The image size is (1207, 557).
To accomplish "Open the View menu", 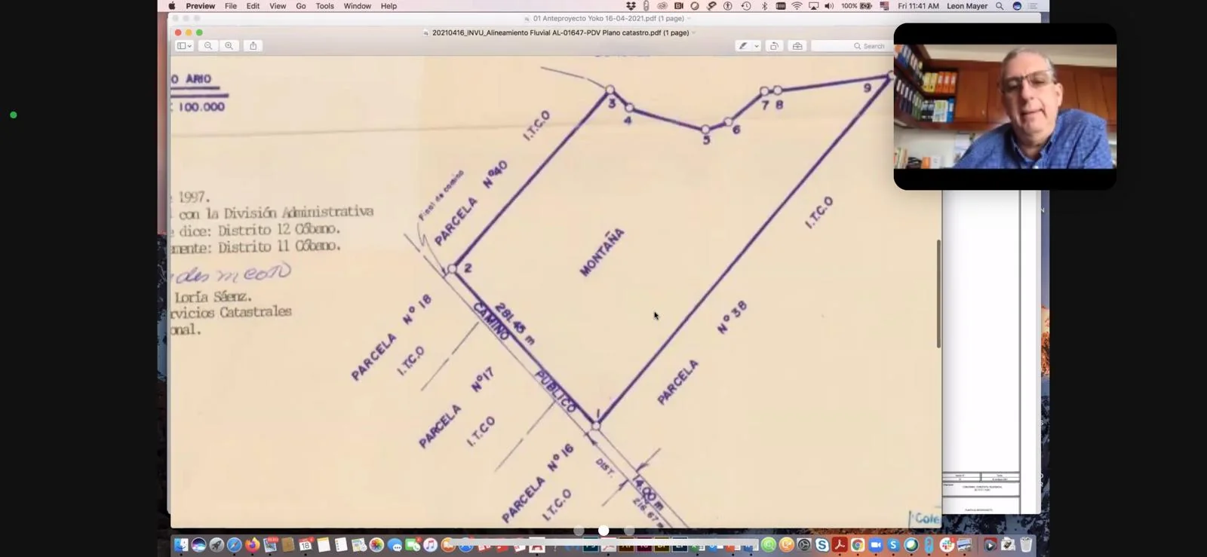I will pos(278,6).
